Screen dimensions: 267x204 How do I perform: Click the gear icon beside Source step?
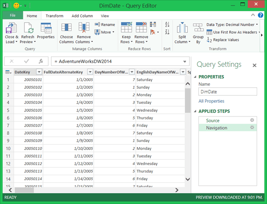coord(252,120)
